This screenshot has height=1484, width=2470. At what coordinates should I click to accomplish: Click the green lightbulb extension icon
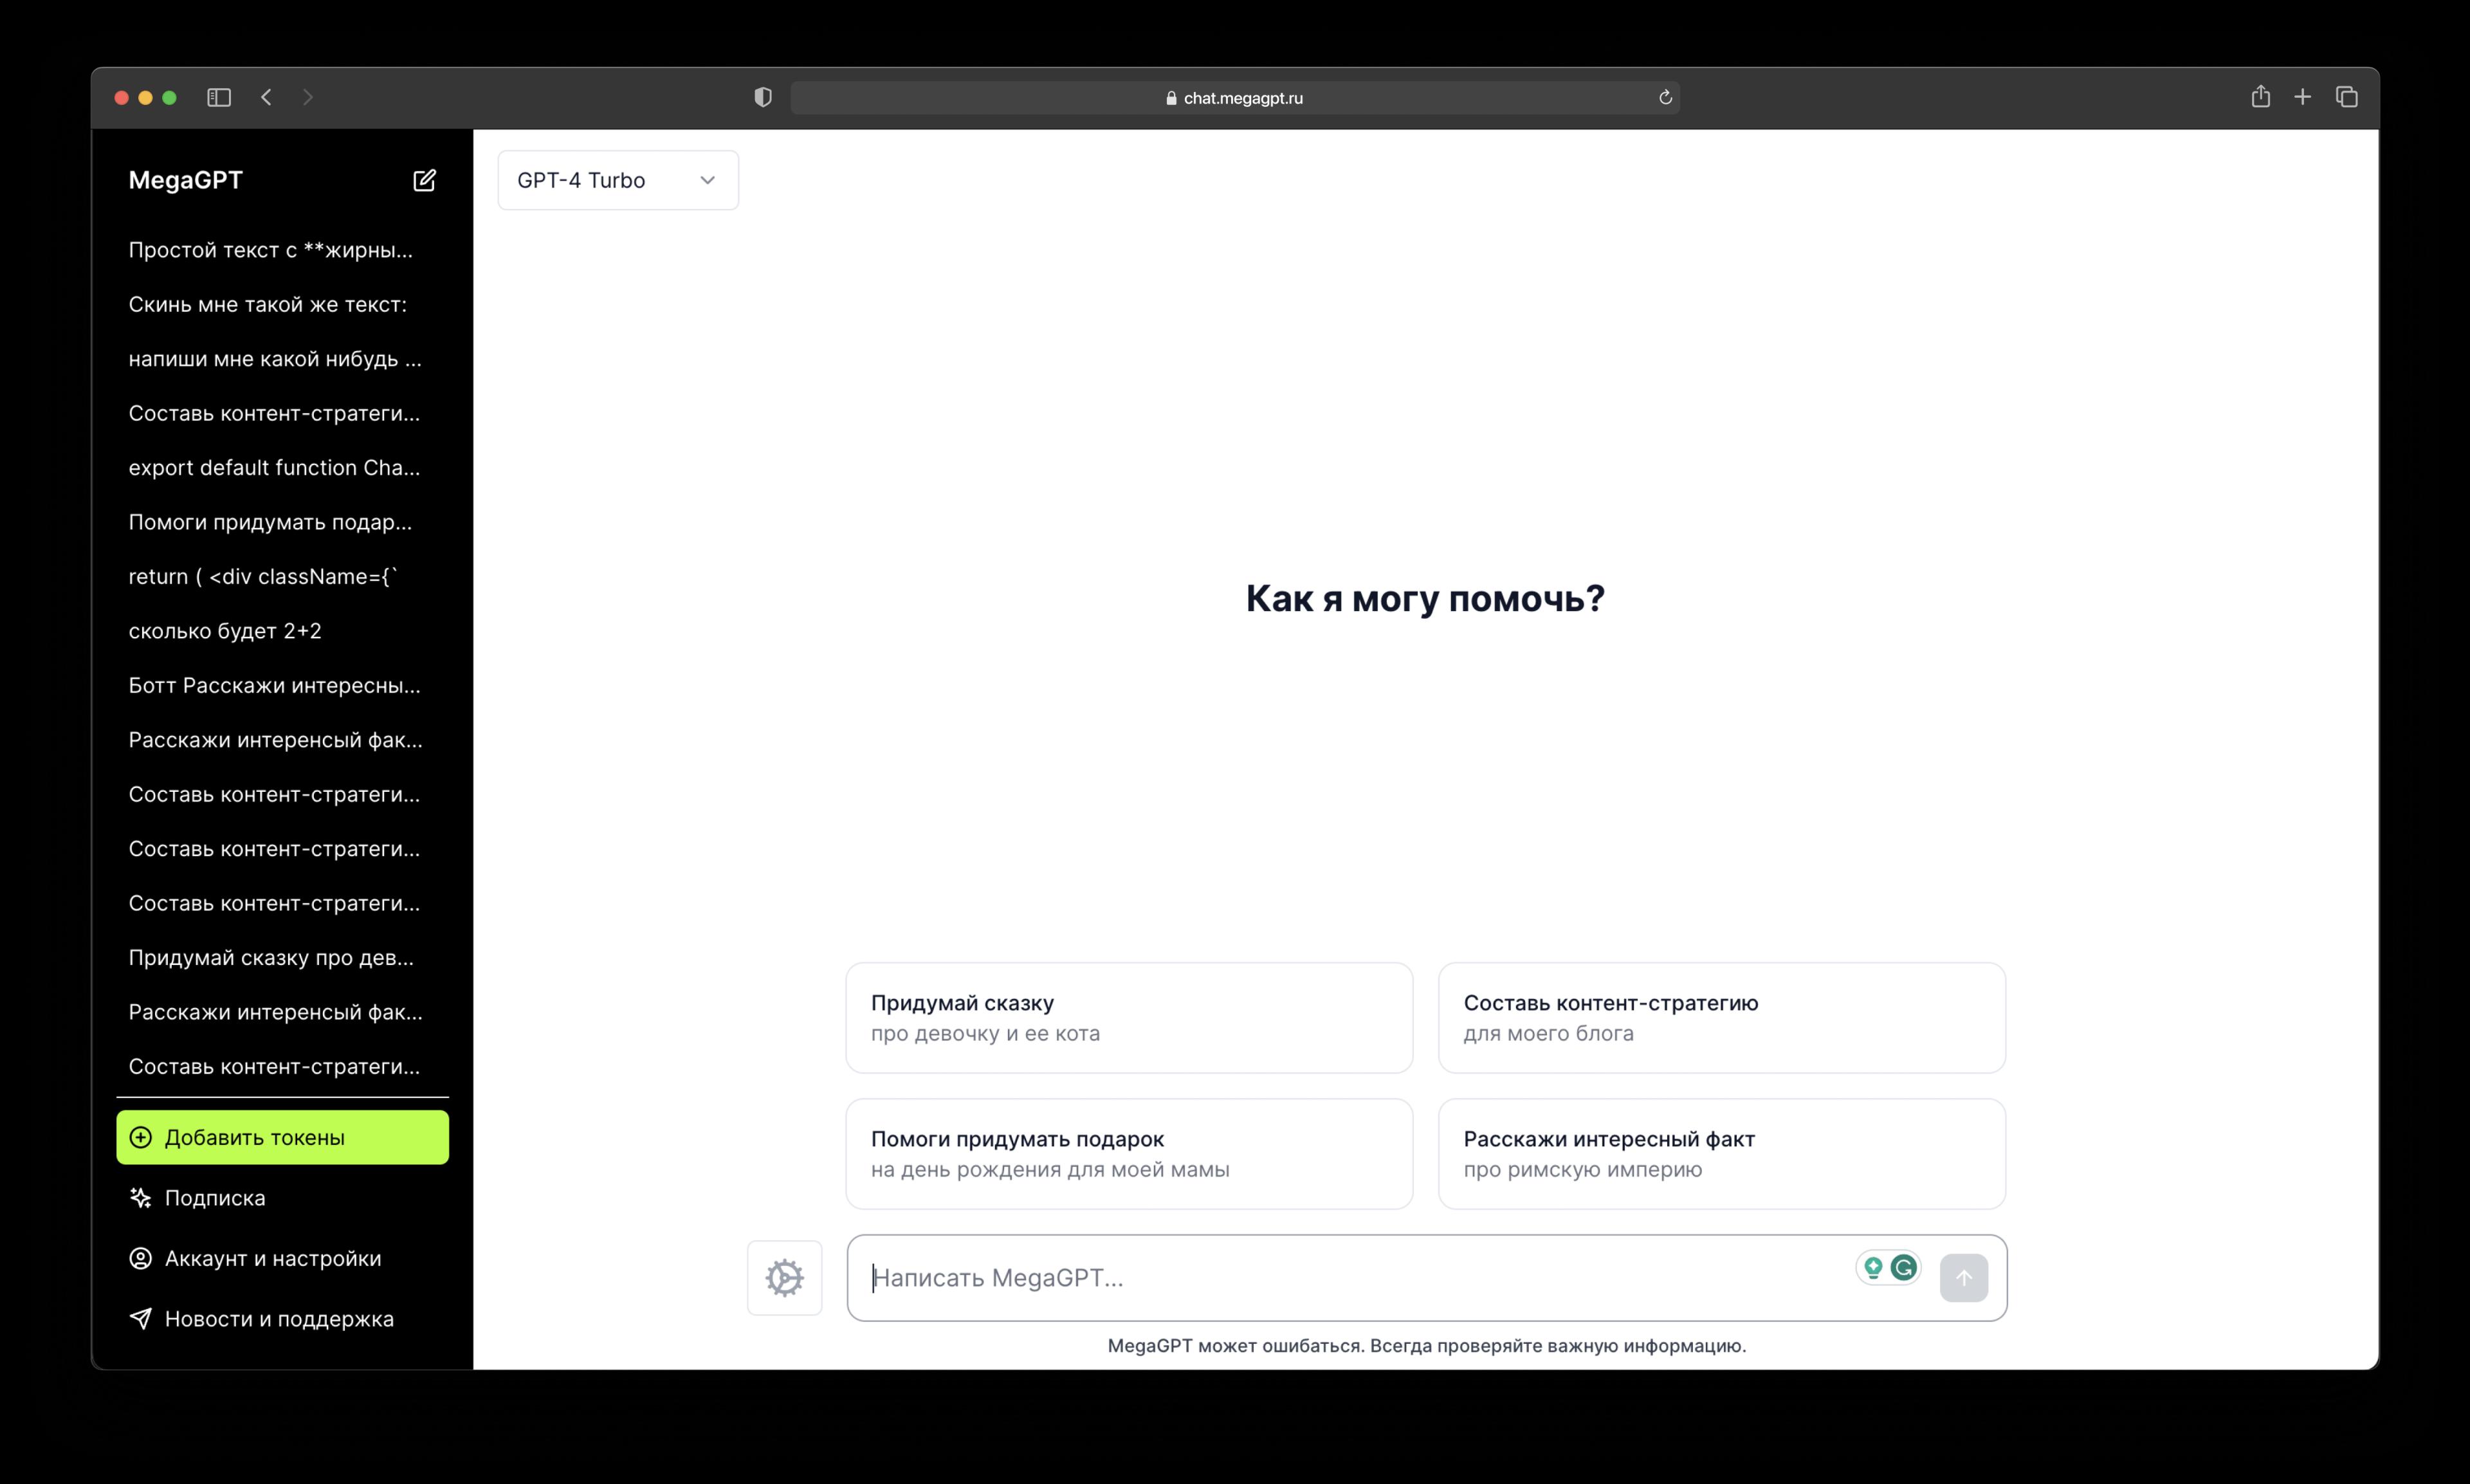point(1873,1268)
